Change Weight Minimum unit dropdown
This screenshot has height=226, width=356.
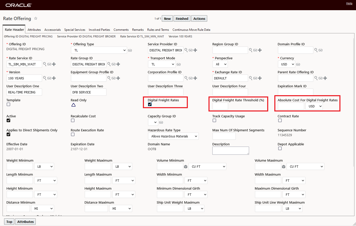[x=44, y=166]
